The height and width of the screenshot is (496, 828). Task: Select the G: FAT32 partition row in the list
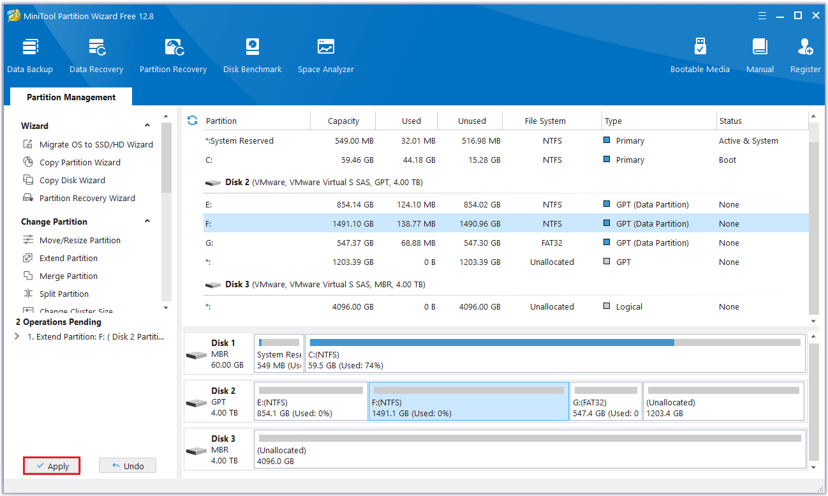point(505,243)
